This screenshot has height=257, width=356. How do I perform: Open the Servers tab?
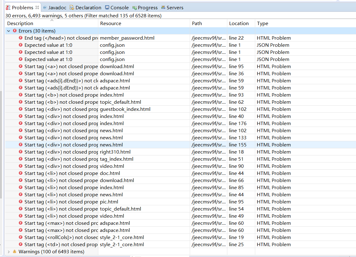tap(175, 7)
